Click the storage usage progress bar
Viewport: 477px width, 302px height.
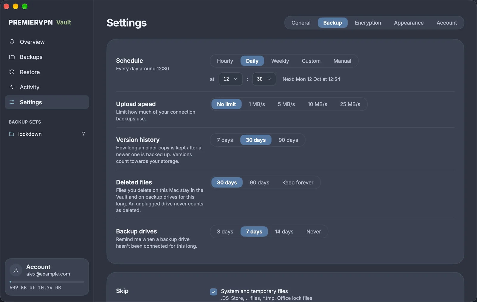click(47, 282)
